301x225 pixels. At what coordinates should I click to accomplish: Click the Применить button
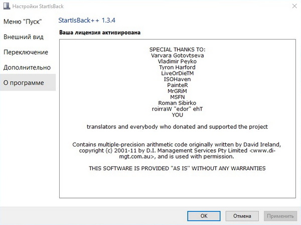[280, 216]
